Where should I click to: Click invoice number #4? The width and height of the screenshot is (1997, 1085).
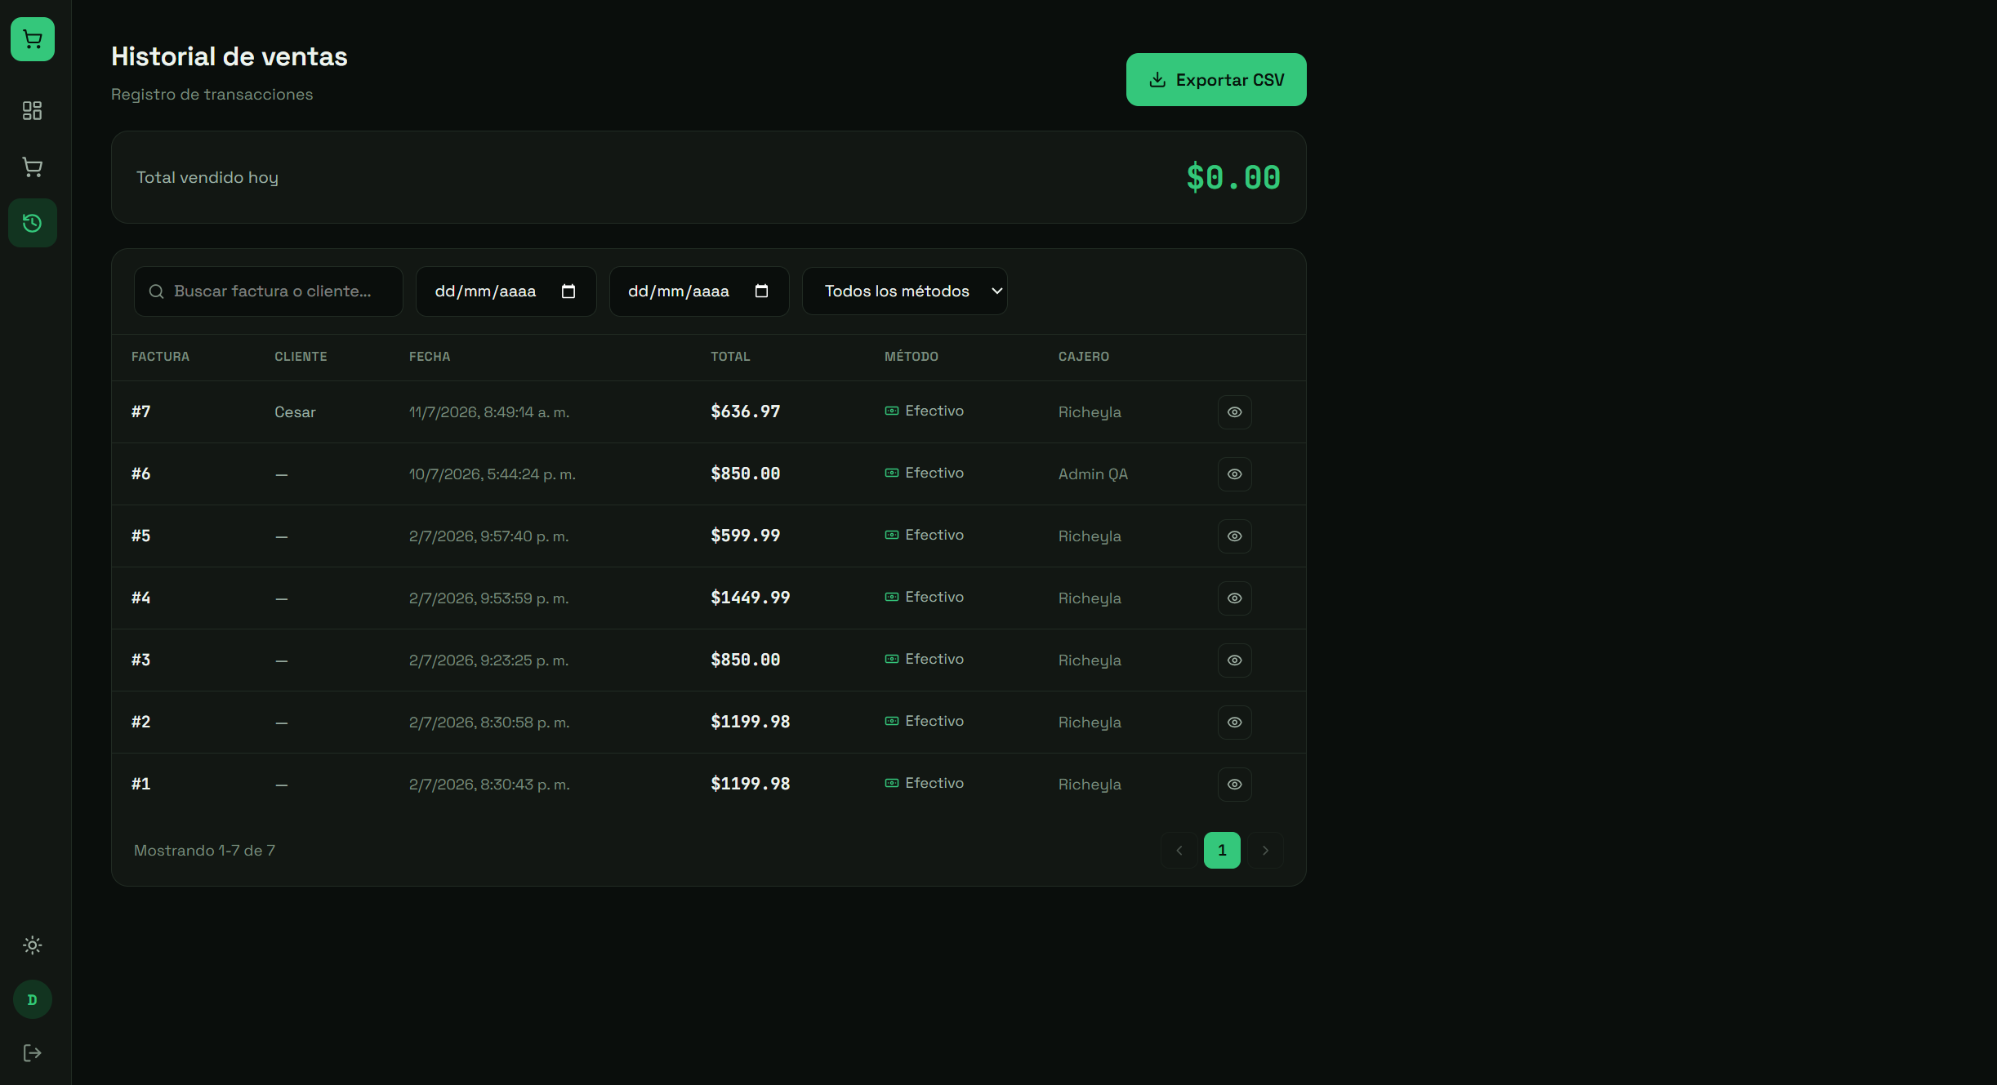141,598
